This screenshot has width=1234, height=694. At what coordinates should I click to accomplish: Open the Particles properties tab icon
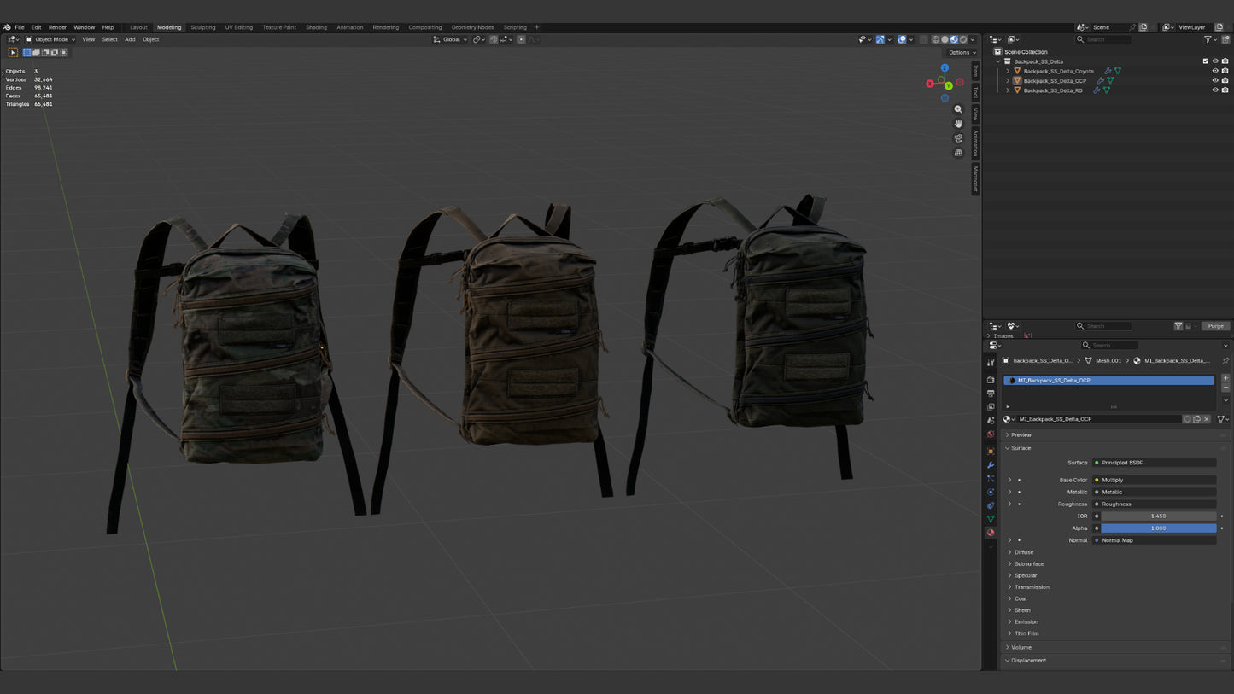click(991, 479)
